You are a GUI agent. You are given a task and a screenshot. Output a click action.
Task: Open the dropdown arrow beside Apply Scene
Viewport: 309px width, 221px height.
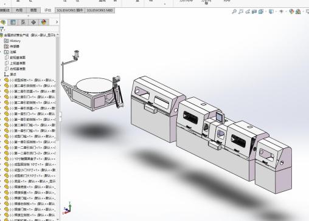point(303,12)
